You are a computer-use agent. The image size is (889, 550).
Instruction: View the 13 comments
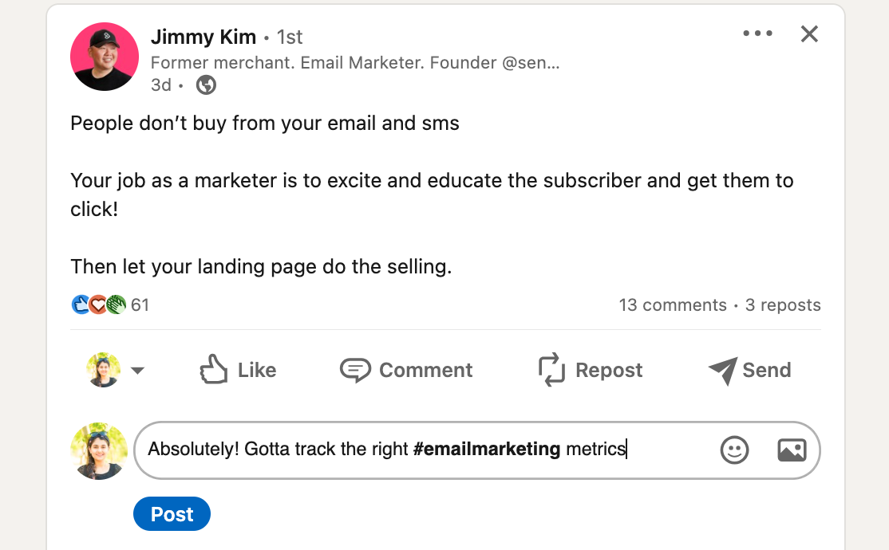click(673, 304)
